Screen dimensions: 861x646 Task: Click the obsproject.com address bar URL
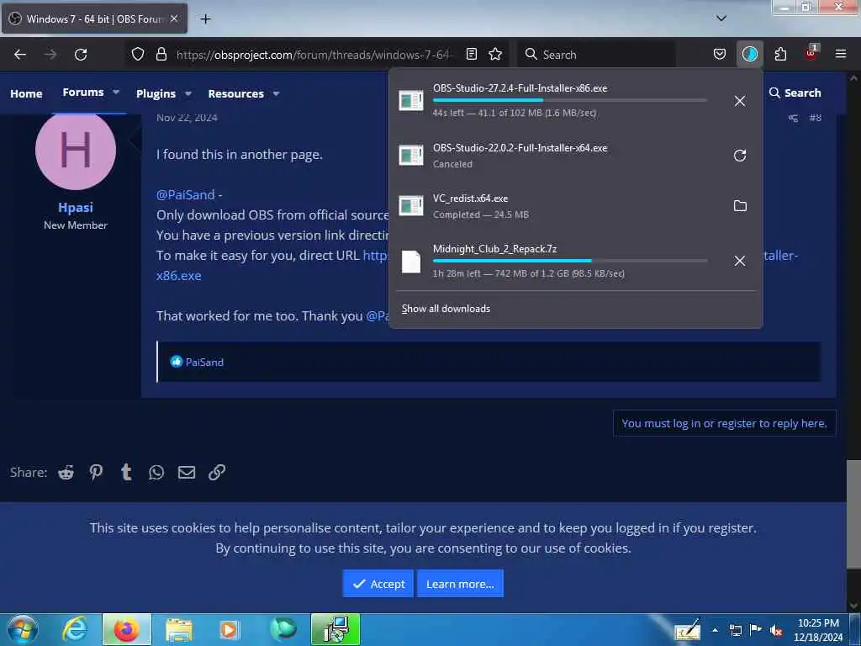tap(314, 55)
